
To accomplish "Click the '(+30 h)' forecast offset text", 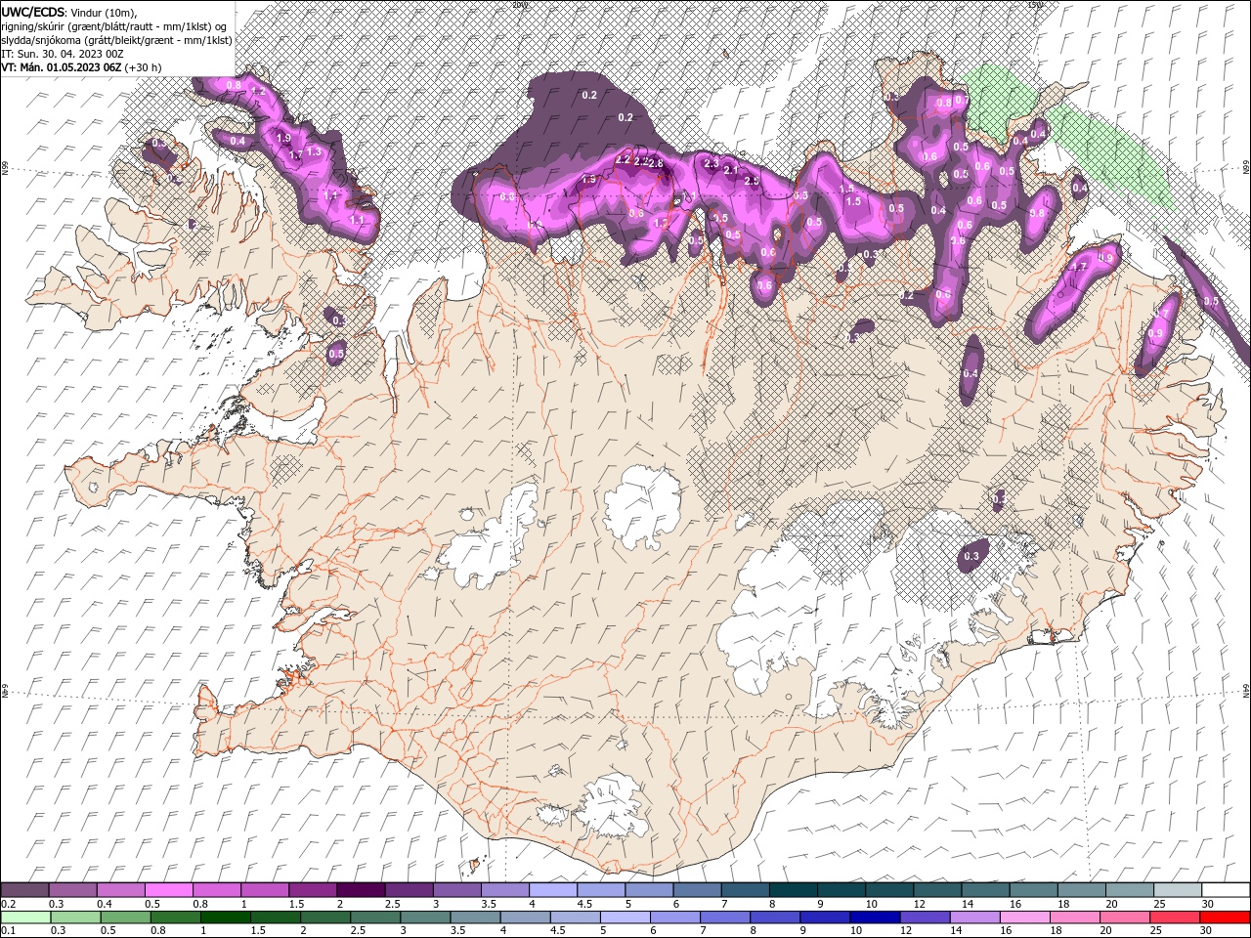I will pyautogui.click(x=143, y=67).
